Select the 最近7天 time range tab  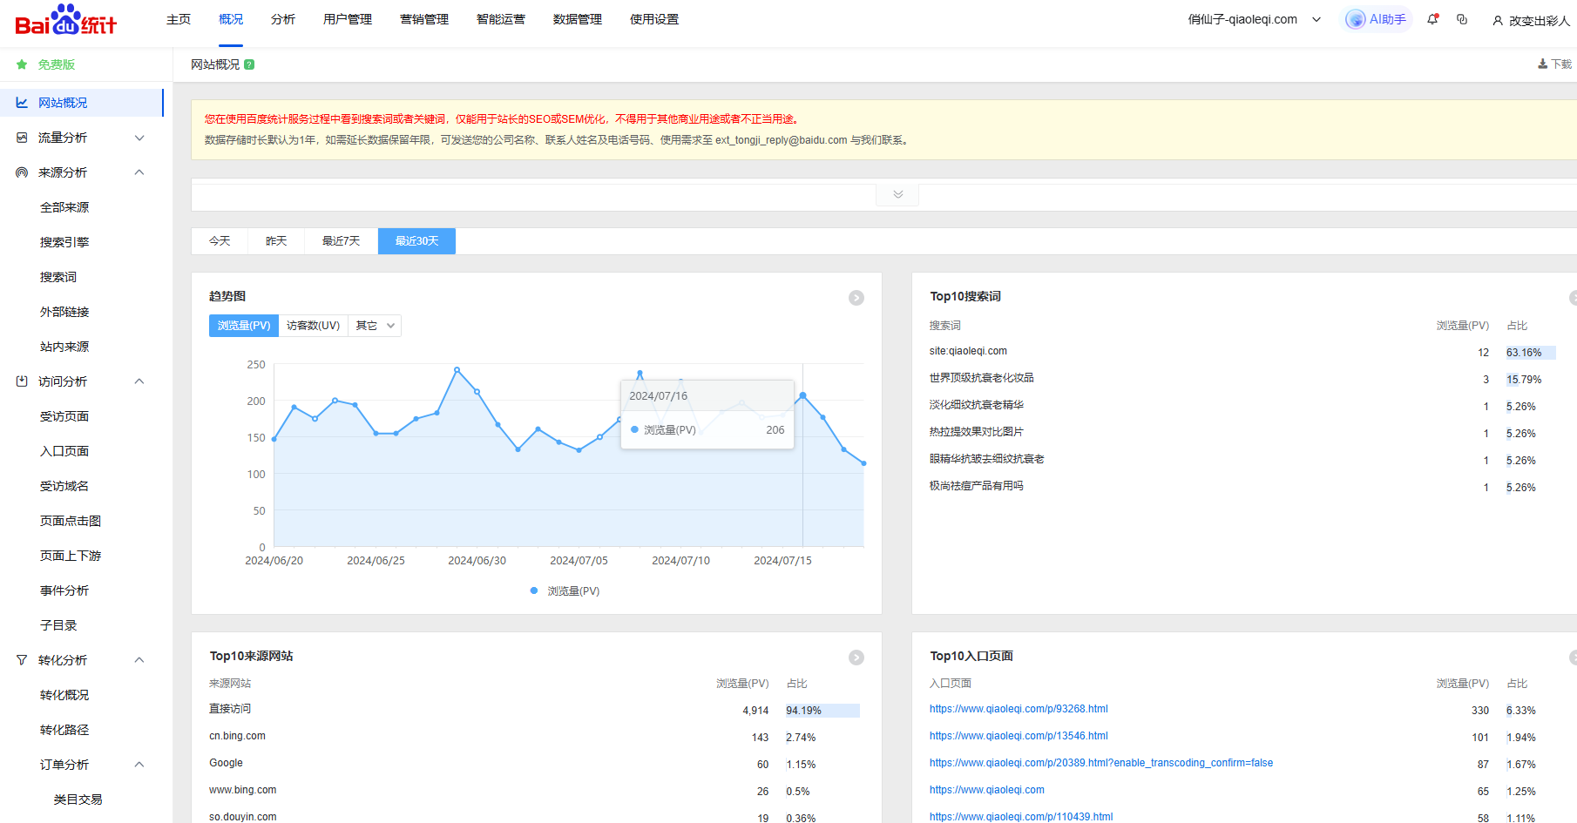click(x=341, y=241)
